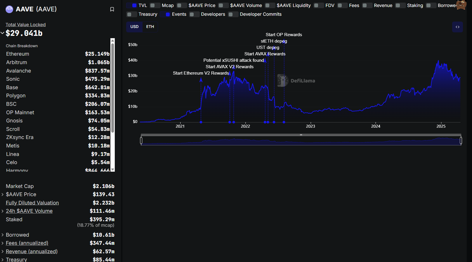Enable the Borrowed chart toggle

431,6
